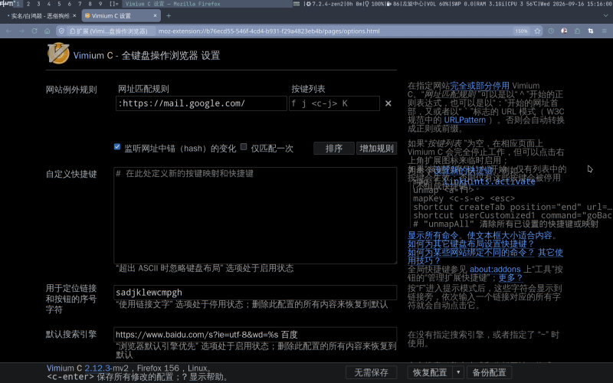The width and height of the screenshot is (613, 383).
Task: Focus the sadjklewcmpgh hint characters field
Action: click(255, 293)
